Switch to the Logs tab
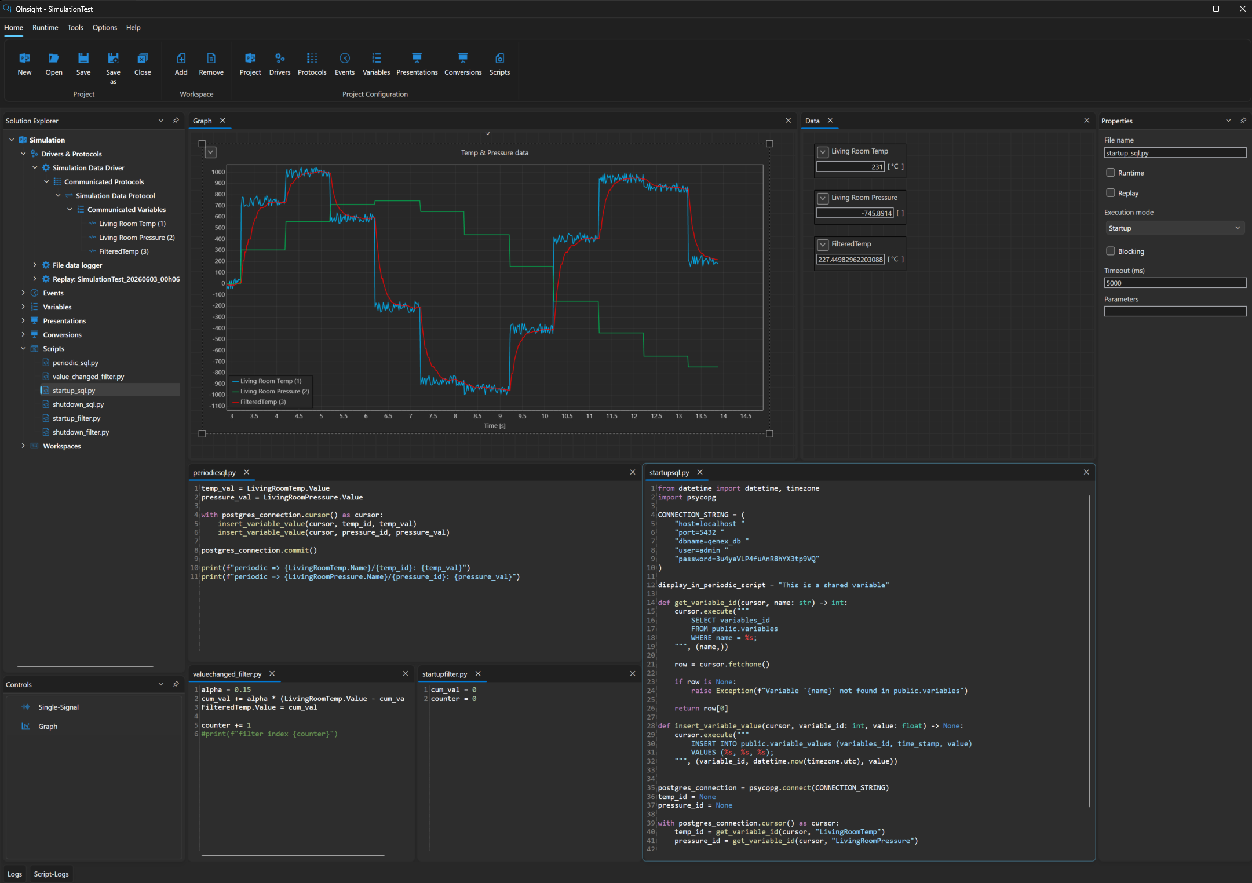The image size is (1252, 883). pyautogui.click(x=14, y=874)
